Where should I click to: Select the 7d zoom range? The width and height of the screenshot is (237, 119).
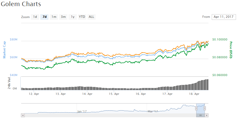[x=44, y=17]
